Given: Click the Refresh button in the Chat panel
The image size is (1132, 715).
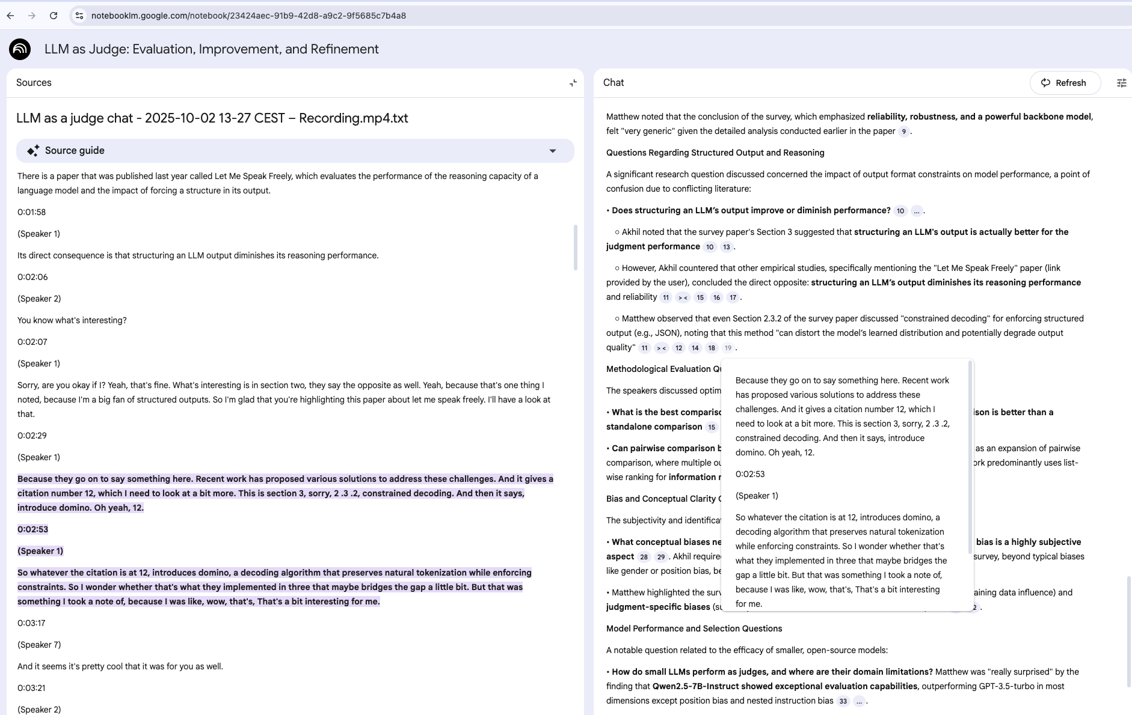Looking at the screenshot, I should 1065,83.
